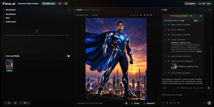Click the refresh panel icon near zoom
Viewport: 214px width, 107px height.
[x=15, y=103]
